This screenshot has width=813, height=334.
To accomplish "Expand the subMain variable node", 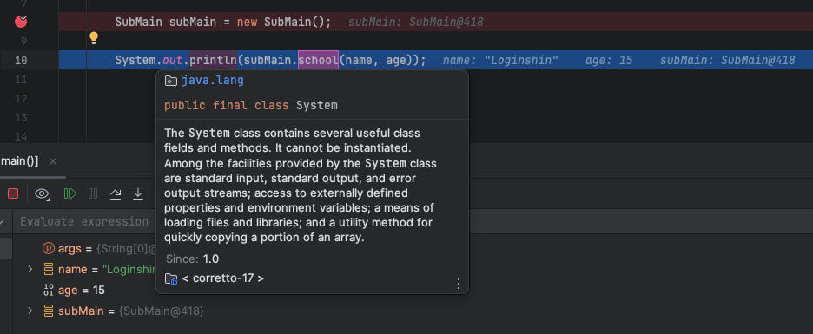I will (x=30, y=311).
